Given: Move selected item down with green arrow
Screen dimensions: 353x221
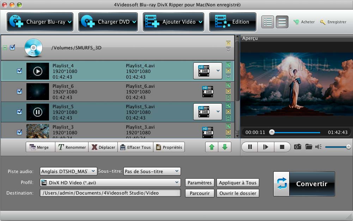Looking at the screenshot, I should (x=225, y=147).
